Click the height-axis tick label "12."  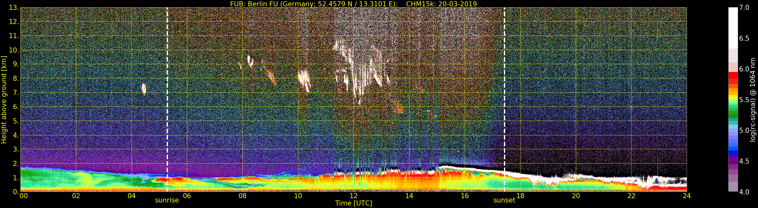tap(14, 22)
